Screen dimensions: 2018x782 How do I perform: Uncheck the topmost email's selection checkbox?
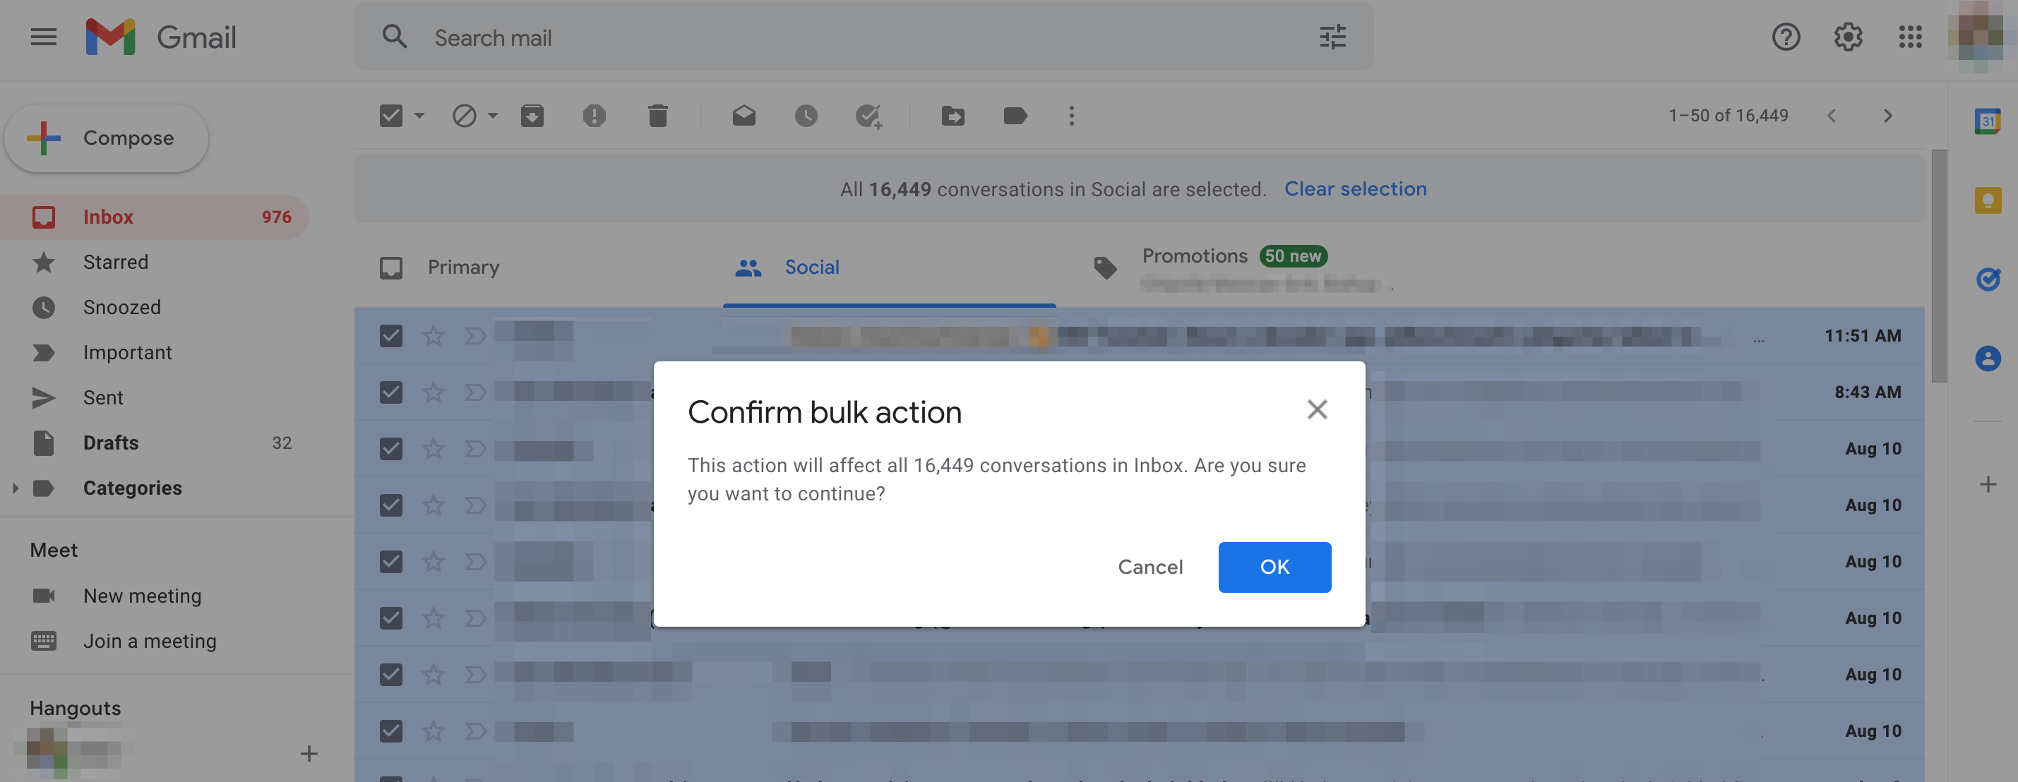pyautogui.click(x=391, y=335)
